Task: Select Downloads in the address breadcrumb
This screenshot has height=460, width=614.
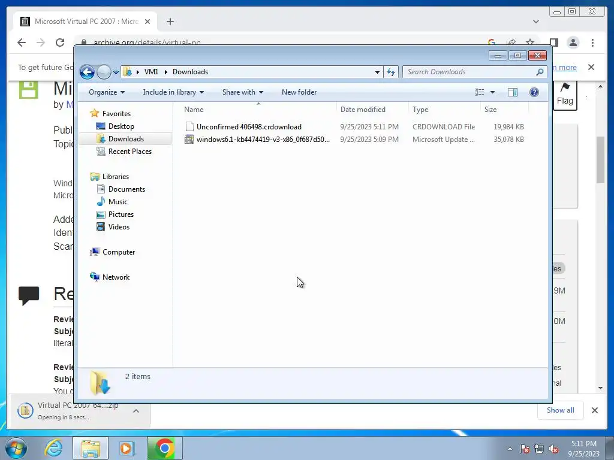Action: [x=190, y=72]
